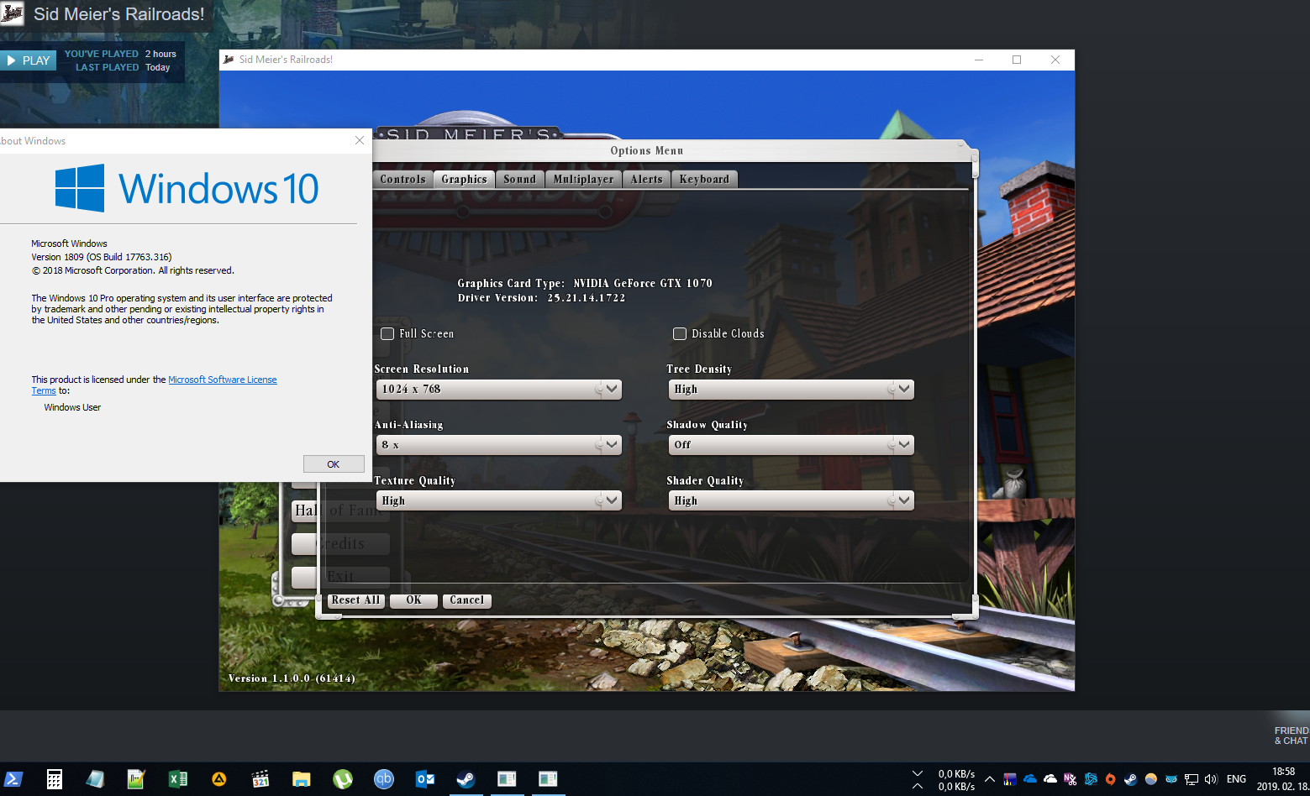
Task: Switch to the Sound tab
Action: coord(519,179)
